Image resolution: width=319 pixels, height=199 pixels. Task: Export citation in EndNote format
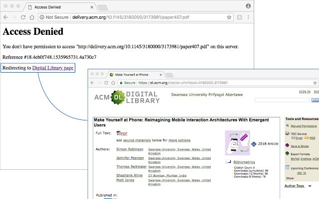(x=306, y=159)
